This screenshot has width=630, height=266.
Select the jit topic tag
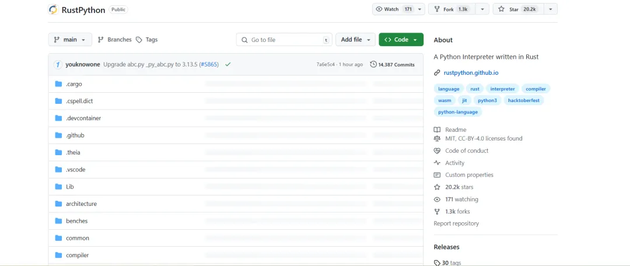click(464, 100)
